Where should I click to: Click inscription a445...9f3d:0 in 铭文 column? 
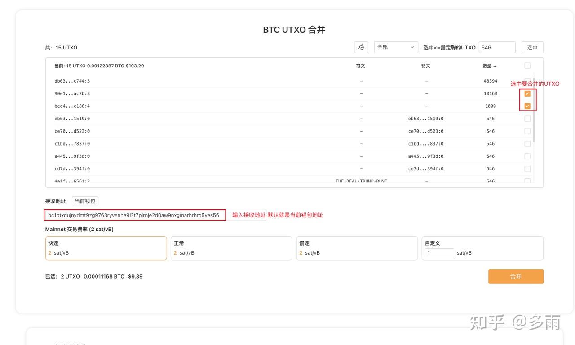[x=426, y=156]
